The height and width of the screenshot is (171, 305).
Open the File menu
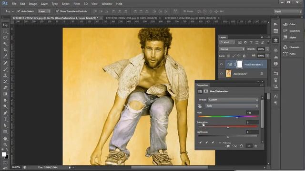[14, 4]
